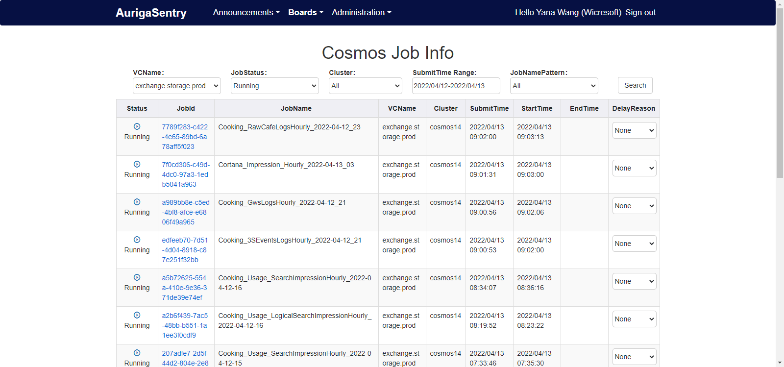784x367 pixels.
Task: Open job link a989bb8e-c5ed
Action: coord(186,212)
